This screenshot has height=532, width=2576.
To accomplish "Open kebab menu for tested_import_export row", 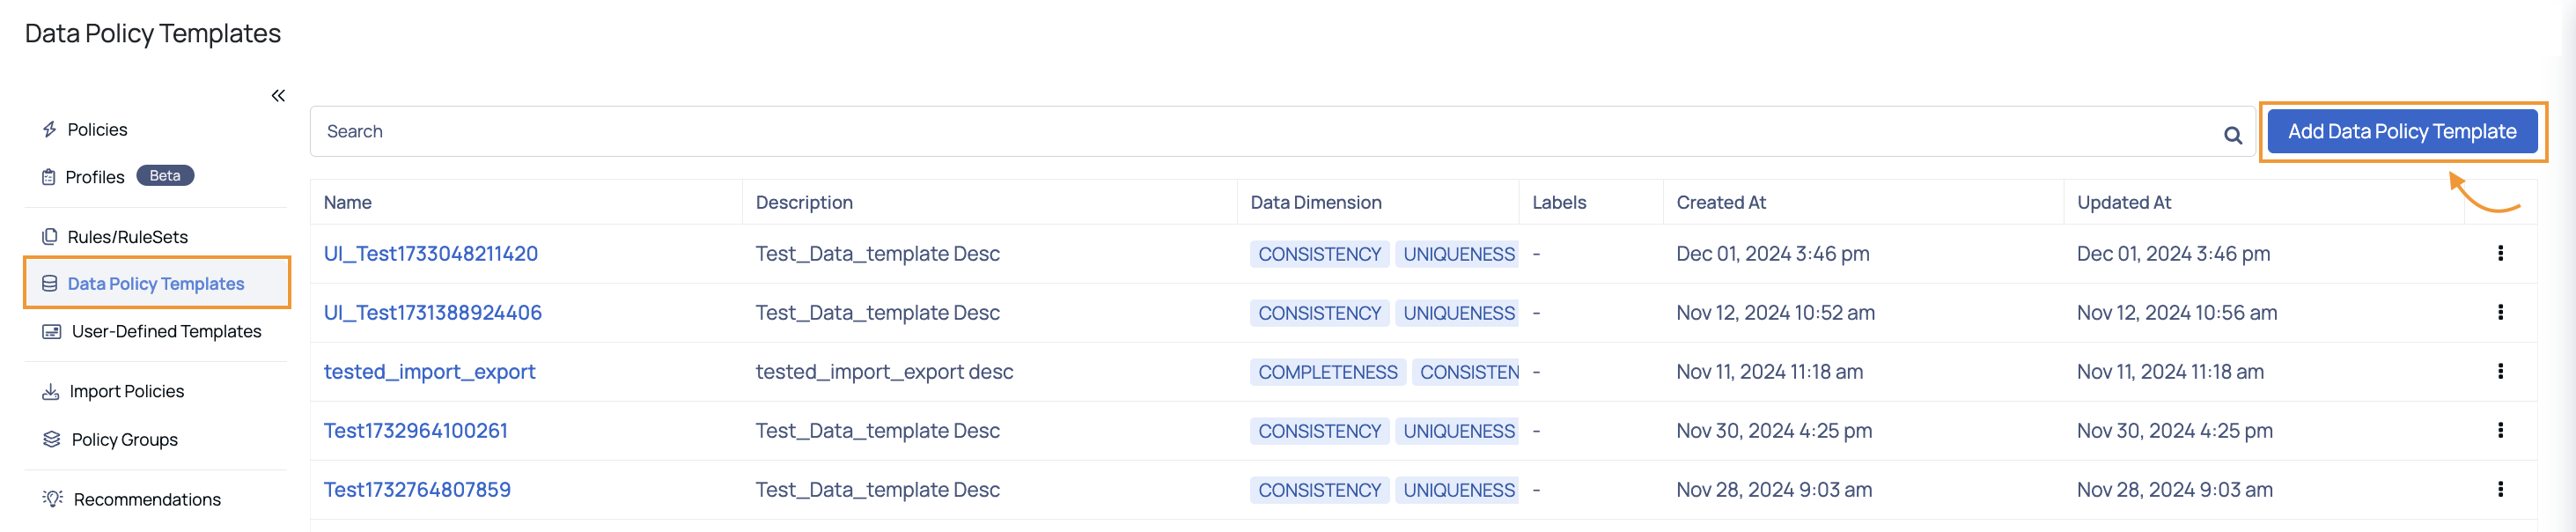I will coord(2500,371).
